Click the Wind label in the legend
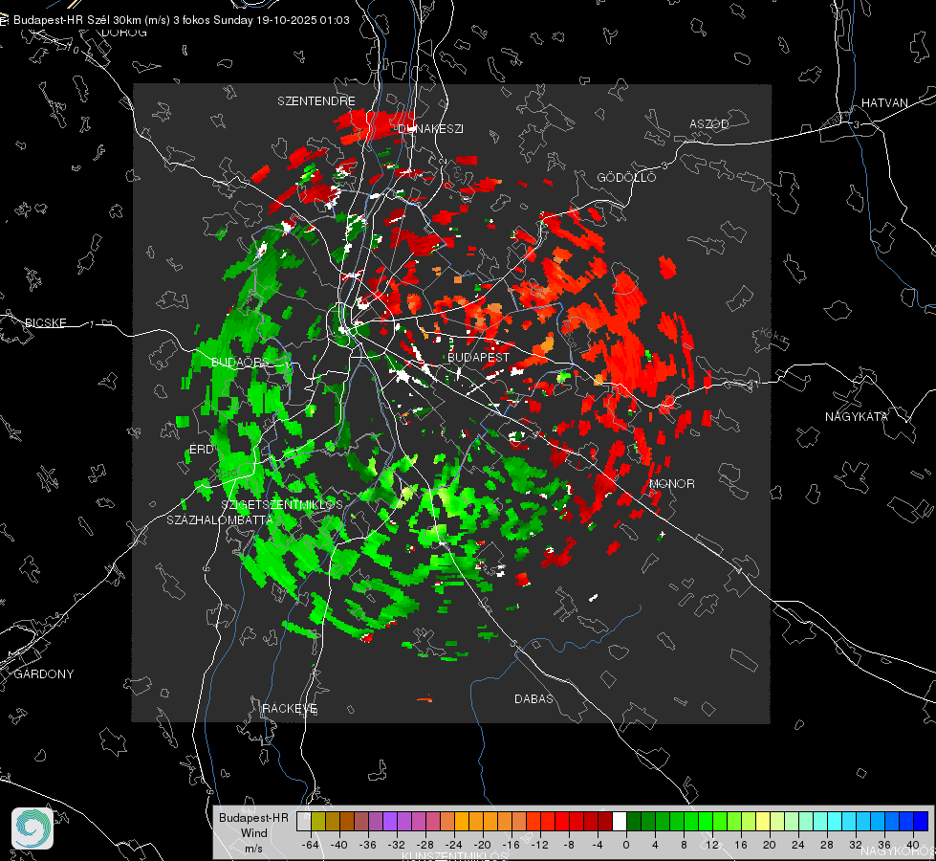The image size is (936, 861). pyautogui.click(x=253, y=833)
